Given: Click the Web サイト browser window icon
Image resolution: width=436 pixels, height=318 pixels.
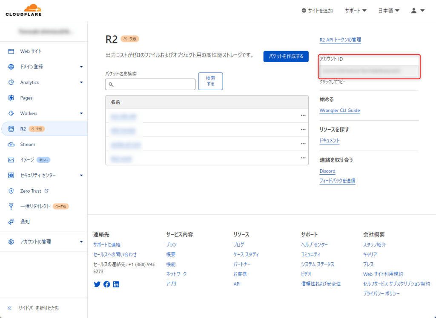Looking at the screenshot, I should coord(11,51).
